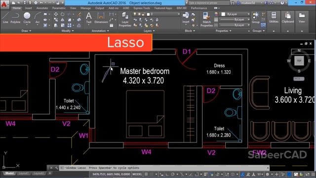The image size is (316, 178).
Task: Toggle the layer freeze sun icon
Action: [x=139, y=14]
